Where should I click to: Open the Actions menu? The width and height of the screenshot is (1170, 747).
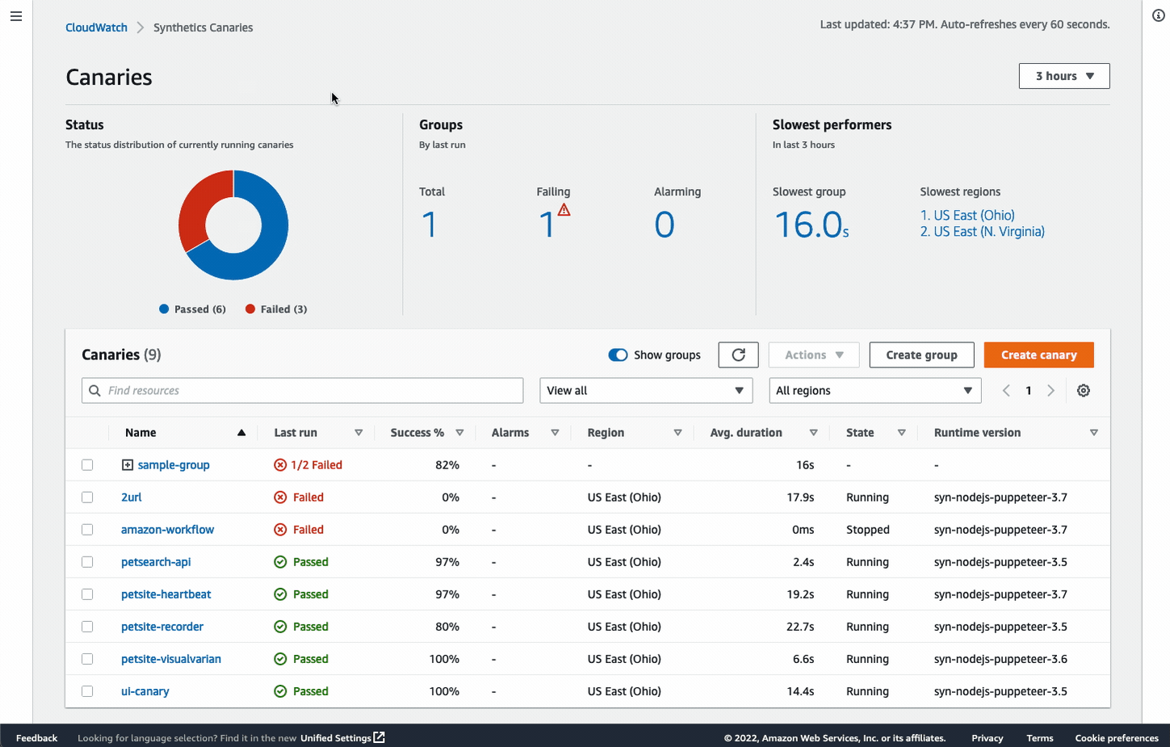pyautogui.click(x=813, y=355)
